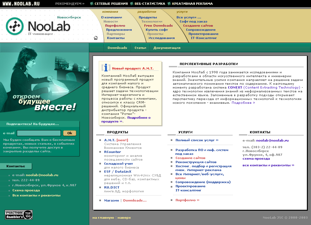This screenshot has width=311, height=225.
Task: Open Портфолио in the company menu
Action: 115,25
